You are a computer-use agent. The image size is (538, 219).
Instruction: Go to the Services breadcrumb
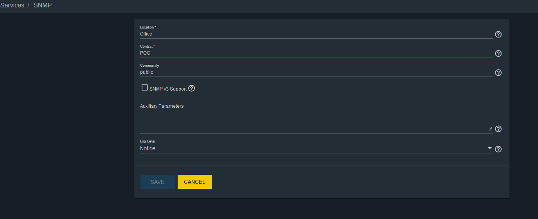coord(12,5)
